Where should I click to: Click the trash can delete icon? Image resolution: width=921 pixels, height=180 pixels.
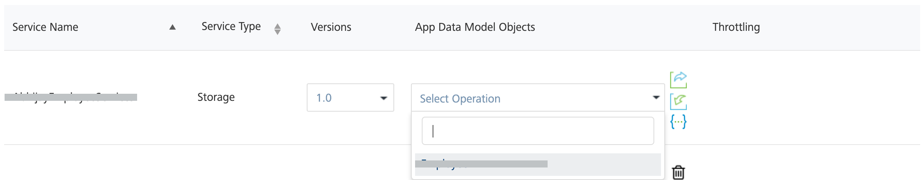pyautogui.click(x=678, y=172)
